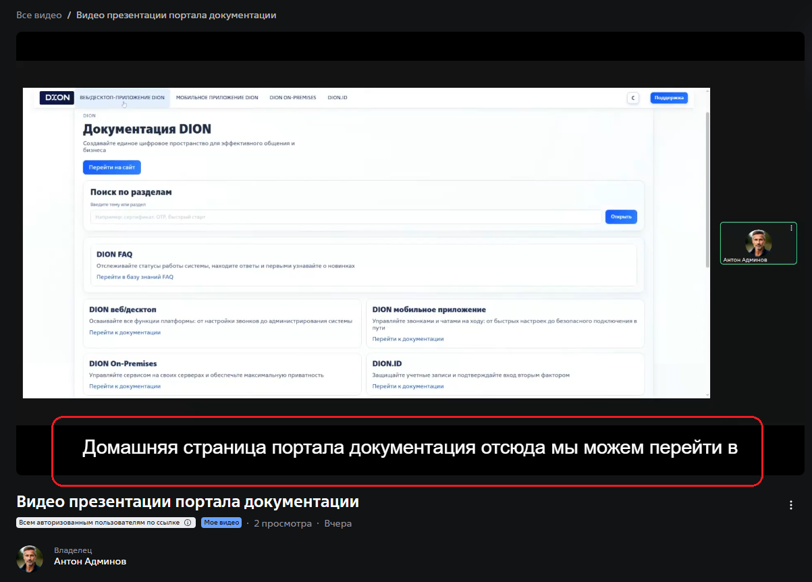Switch to the МОБИЛЬНОЕ ПРИЛОЖЕНИЕ DION tab
This screenshot has height=582, width=812.
(x=217, y=97)
